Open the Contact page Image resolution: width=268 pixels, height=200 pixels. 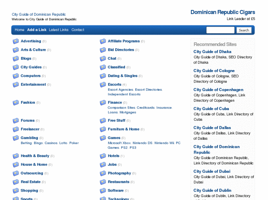(78, 30)
